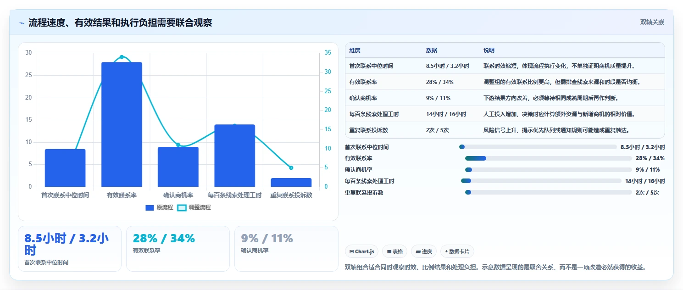
Task: Select the 首次联系中位时间 bar in chart
Action: pos(65,168)
